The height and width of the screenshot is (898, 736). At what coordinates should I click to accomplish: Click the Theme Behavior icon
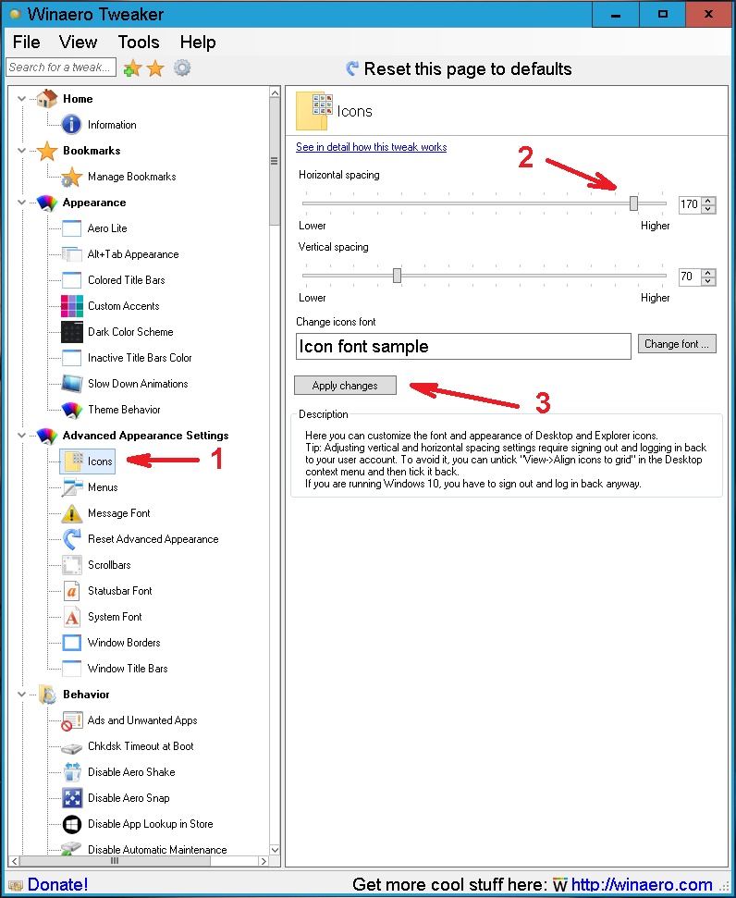(x=71, y=409)
